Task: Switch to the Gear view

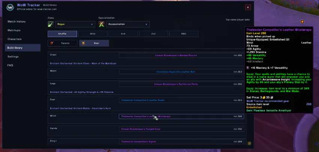Action: tap(94, 43)
